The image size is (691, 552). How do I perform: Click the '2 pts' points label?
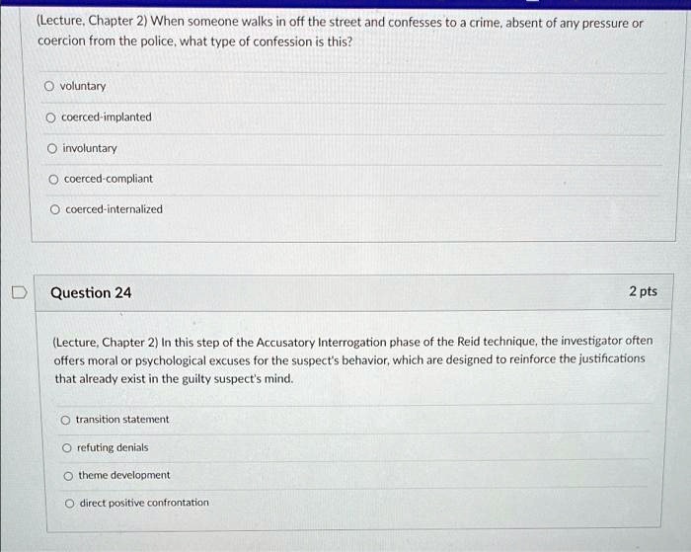pyautogui.click(x=642, y=291)
